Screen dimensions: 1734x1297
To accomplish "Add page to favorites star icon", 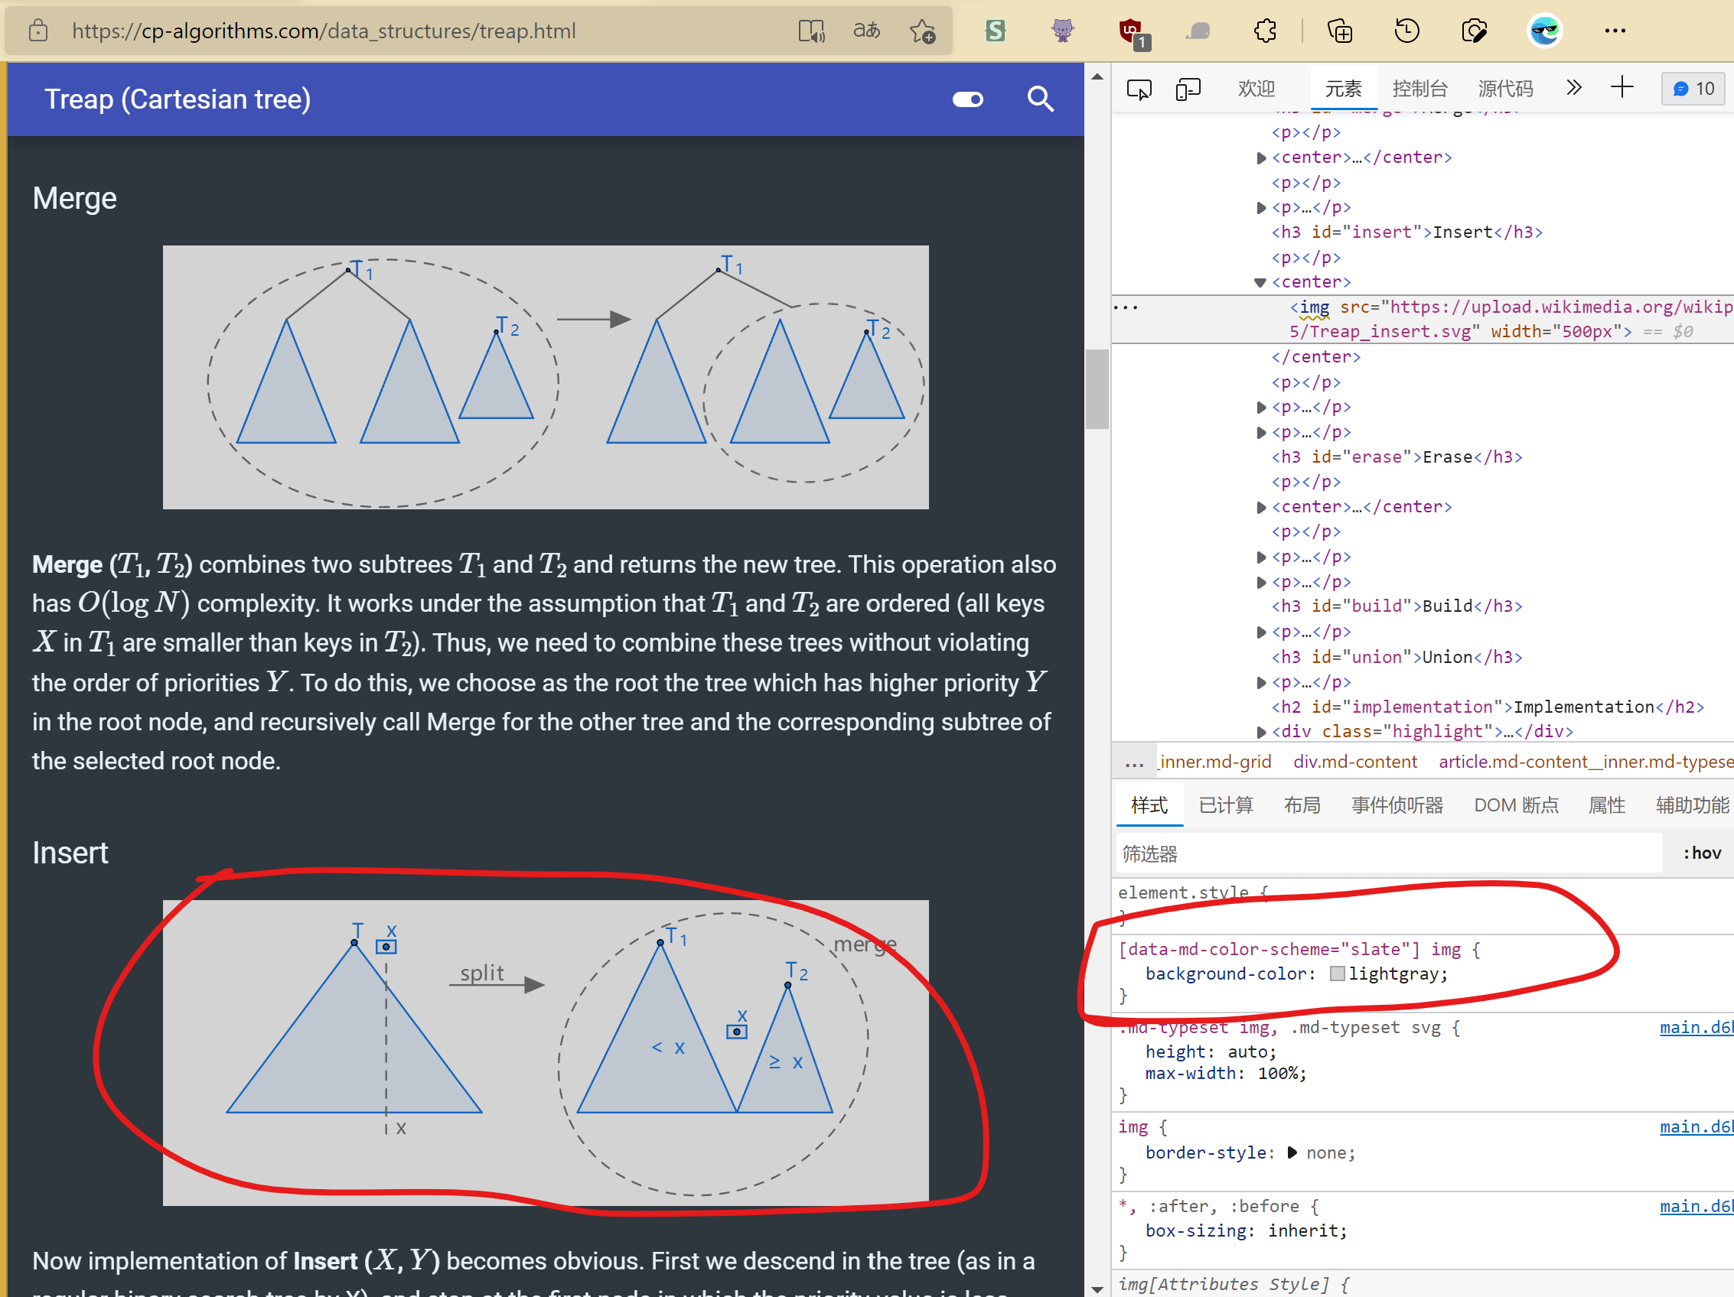I will click(x=922, y=31).
